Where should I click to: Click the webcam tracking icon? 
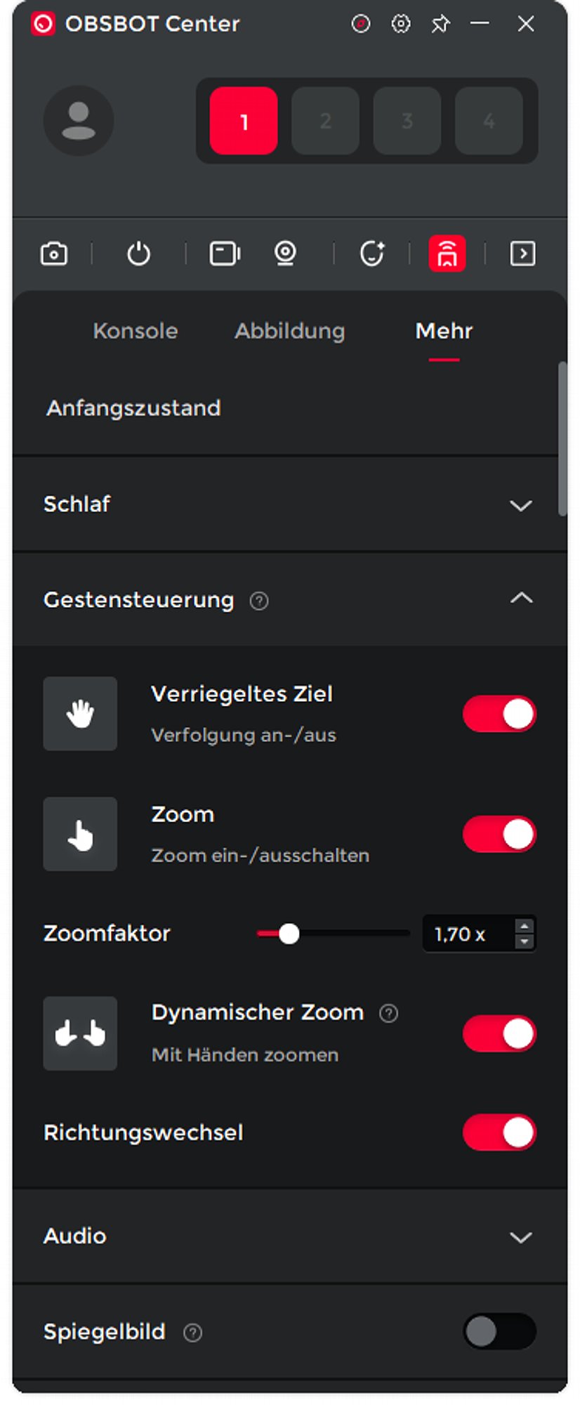pyautogui.click(x=285, y=254)
